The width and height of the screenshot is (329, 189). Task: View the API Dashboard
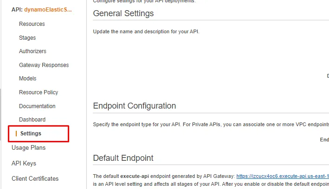(x=32, y=120)
